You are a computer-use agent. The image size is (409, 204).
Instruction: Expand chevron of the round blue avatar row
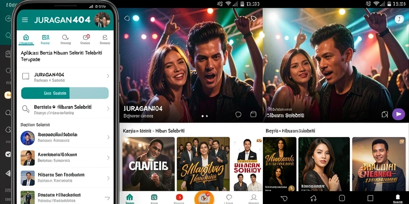coord(108,137)
